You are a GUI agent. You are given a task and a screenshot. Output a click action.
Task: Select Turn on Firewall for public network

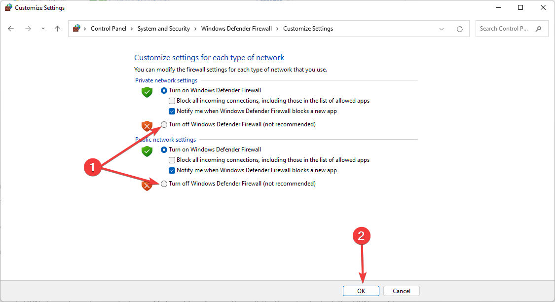pos(164,150)
